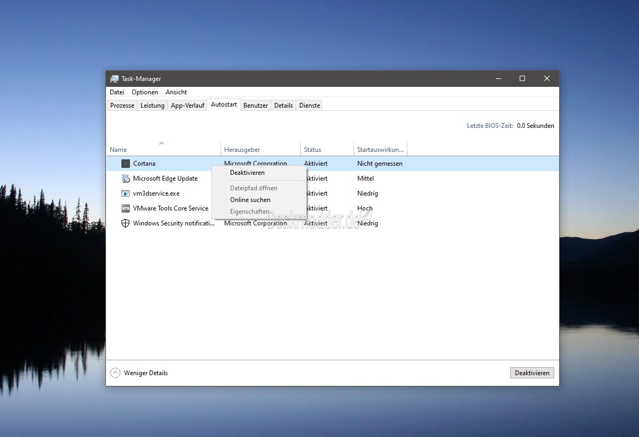Select the VMware Tools Core Service entry

tap(170, 208)
